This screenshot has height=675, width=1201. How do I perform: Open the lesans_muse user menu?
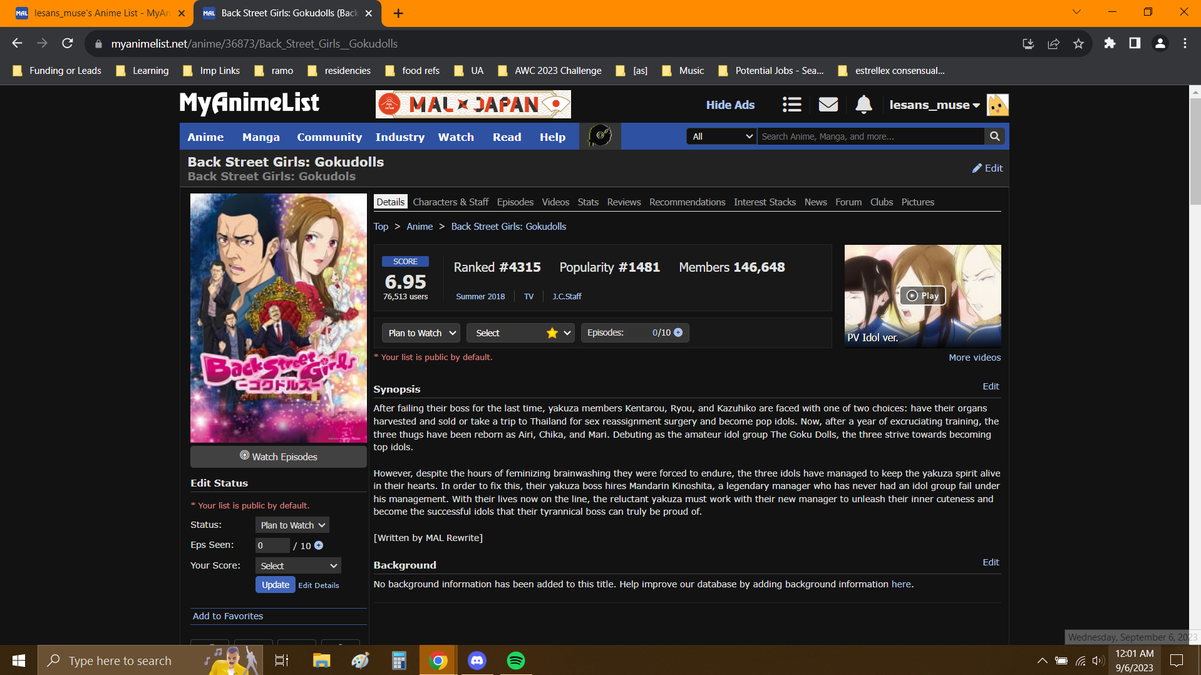[x=934, y=105]
